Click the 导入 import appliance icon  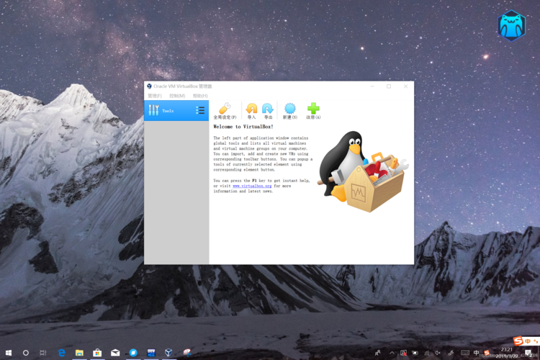click(x=251, y=111)
